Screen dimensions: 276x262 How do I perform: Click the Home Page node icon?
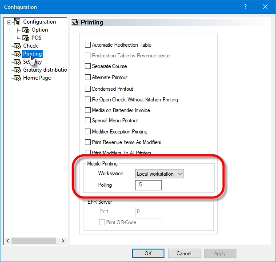[x=17, y=78]
